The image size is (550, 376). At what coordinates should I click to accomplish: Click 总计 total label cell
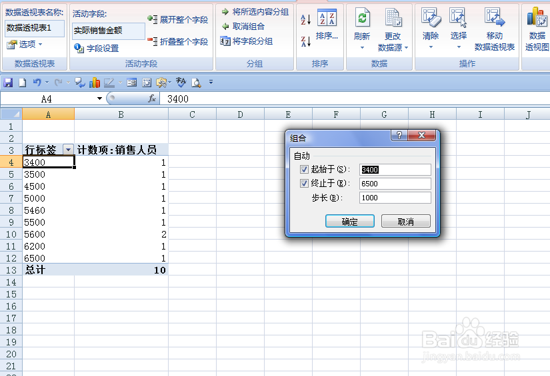tap(49, 270)
